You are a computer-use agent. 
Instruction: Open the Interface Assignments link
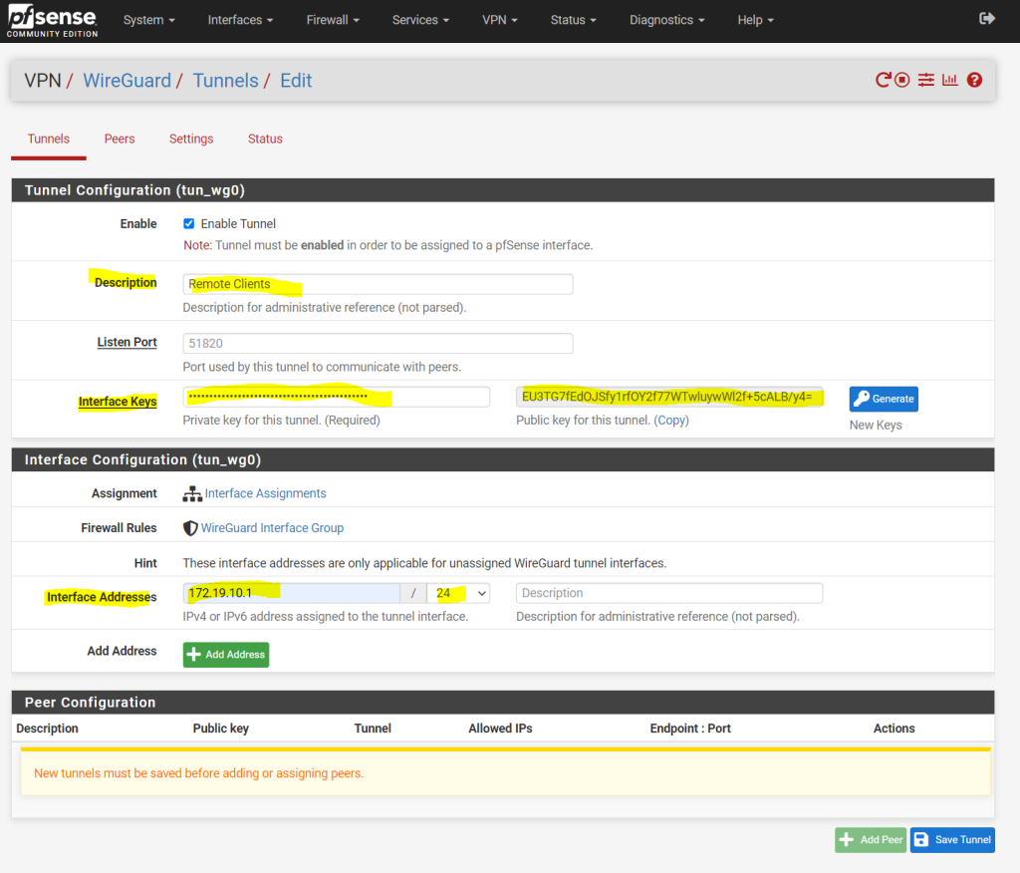click(x=265, y=493)
